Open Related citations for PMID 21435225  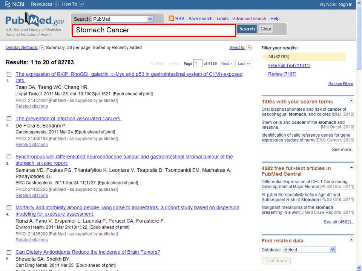pyautogui.click(x=32, y=195)
